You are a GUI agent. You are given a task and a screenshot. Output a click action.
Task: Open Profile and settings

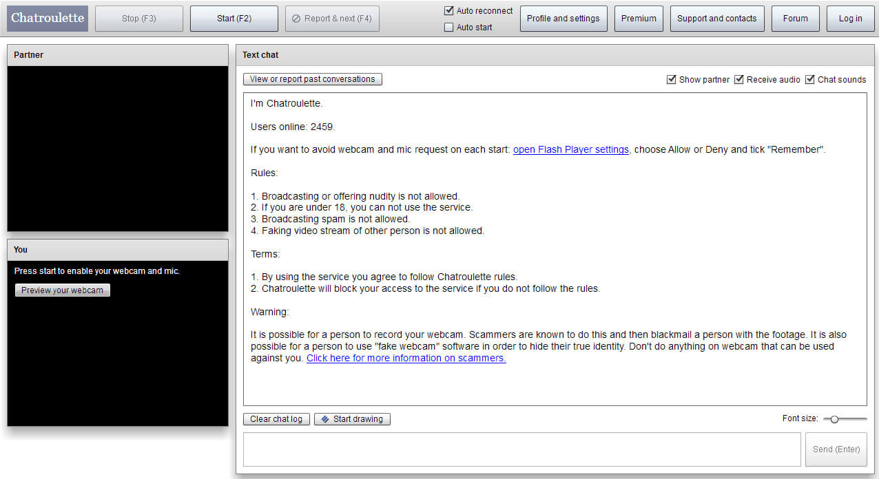tap(563, 19)
